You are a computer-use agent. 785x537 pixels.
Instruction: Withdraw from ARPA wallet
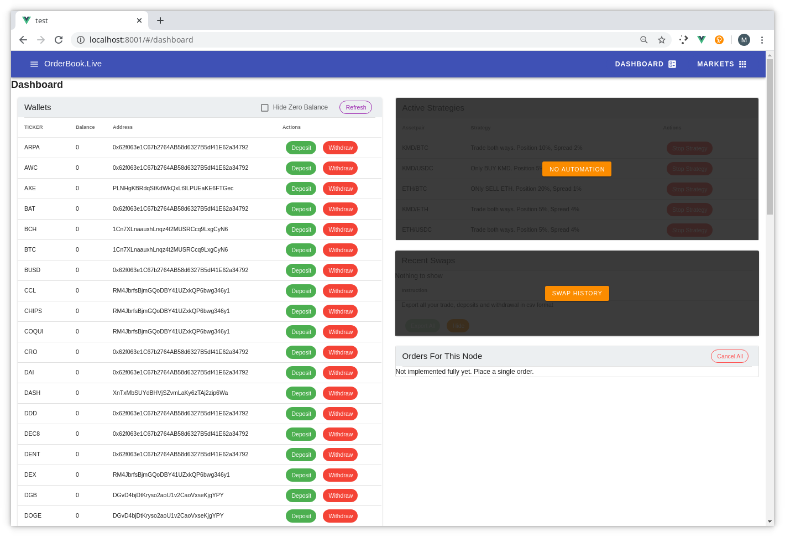coord(341,148)
